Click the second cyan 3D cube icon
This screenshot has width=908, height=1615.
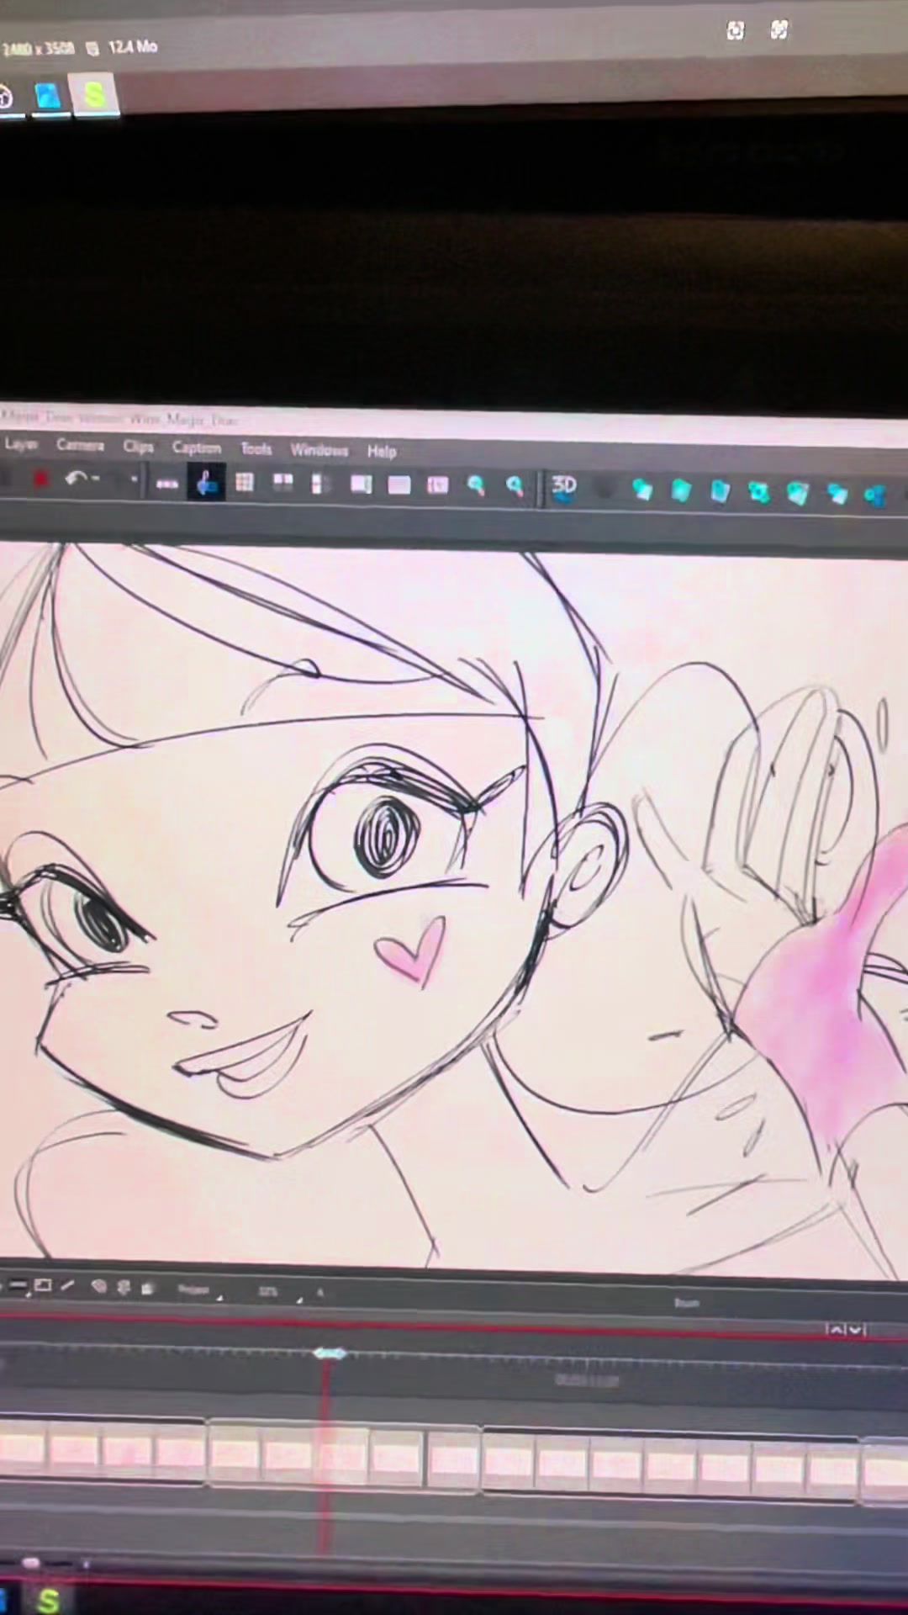[681, 490]
